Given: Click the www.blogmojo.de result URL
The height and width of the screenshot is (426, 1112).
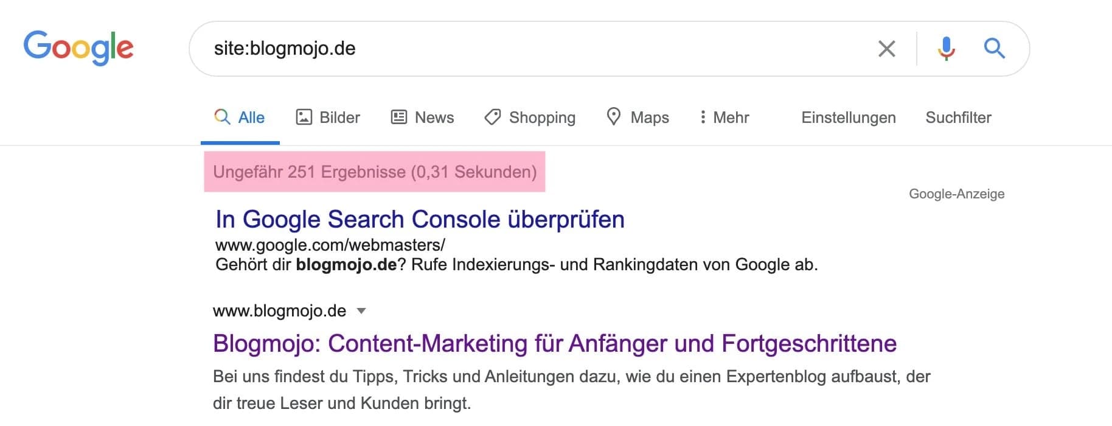Looking at the screenshot, I should pos(279,311).
